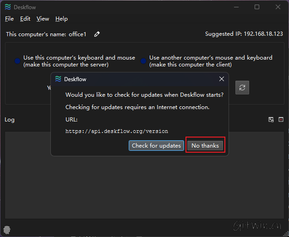Close the Log panel using the red X icon
Image resolution: width=289 pixels, height=237 pixels.
click(281, 120)
